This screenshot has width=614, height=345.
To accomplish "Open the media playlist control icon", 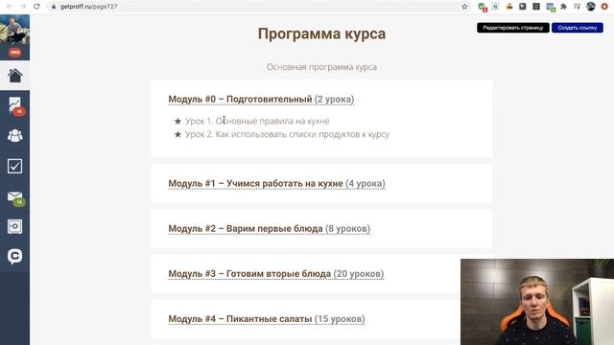I will pyautogui.click(x=577, y=7).
